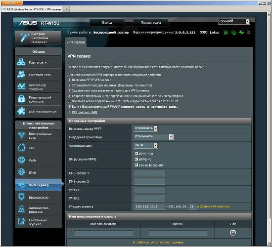
Task: Open Гостевая сеть guest network icon
Action: coord(21,75)
